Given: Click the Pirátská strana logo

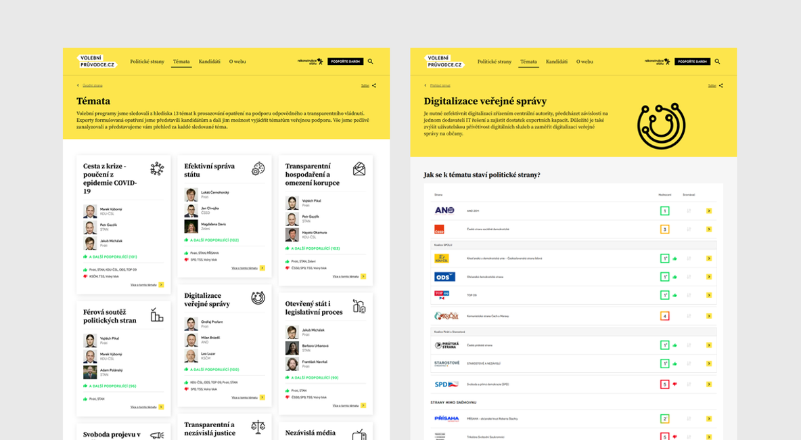Looking at the screenshot, I should [x=447, y=345].
